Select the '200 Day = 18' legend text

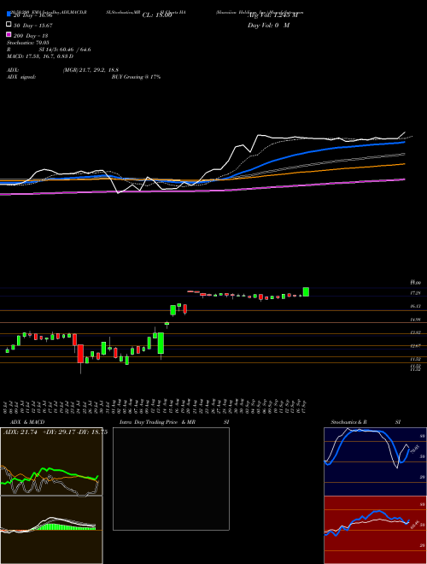click(31, 36)
